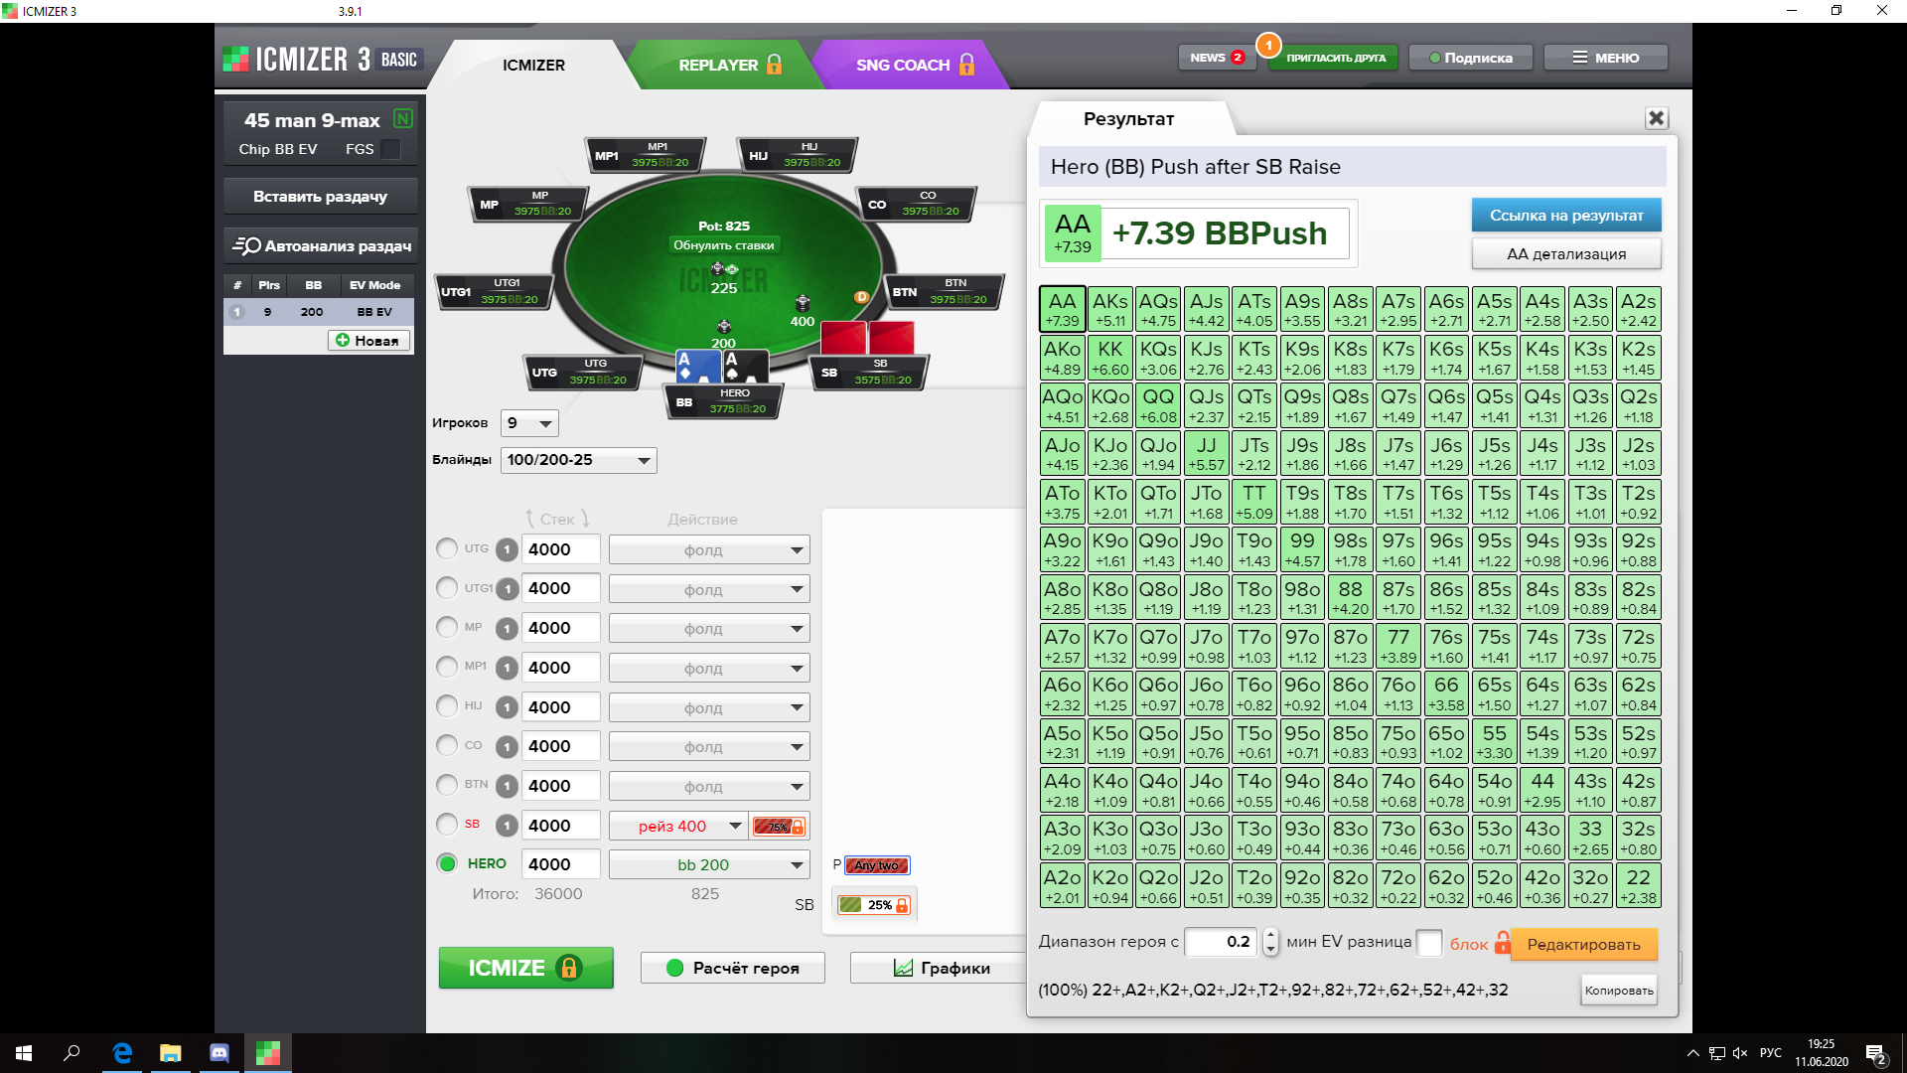Click the Копировать button
1907x1073 pixels.
1619,991
